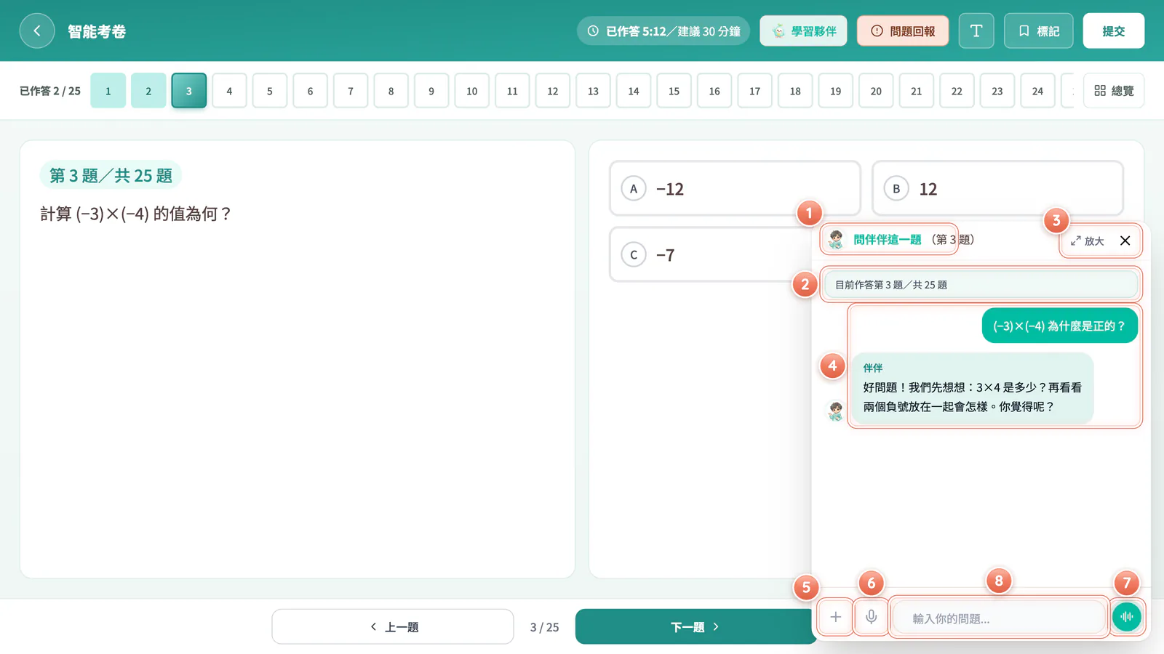
Task: Jump to question 18
Action: click(x=795, y=91)
